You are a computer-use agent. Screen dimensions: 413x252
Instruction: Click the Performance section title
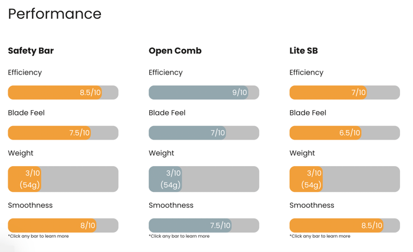(x=55, y=14)
